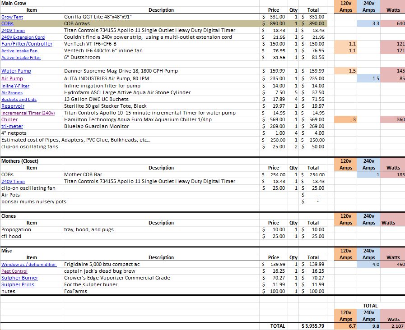
Task: Click the Sulpher Prills link
Action: [18, 284]
